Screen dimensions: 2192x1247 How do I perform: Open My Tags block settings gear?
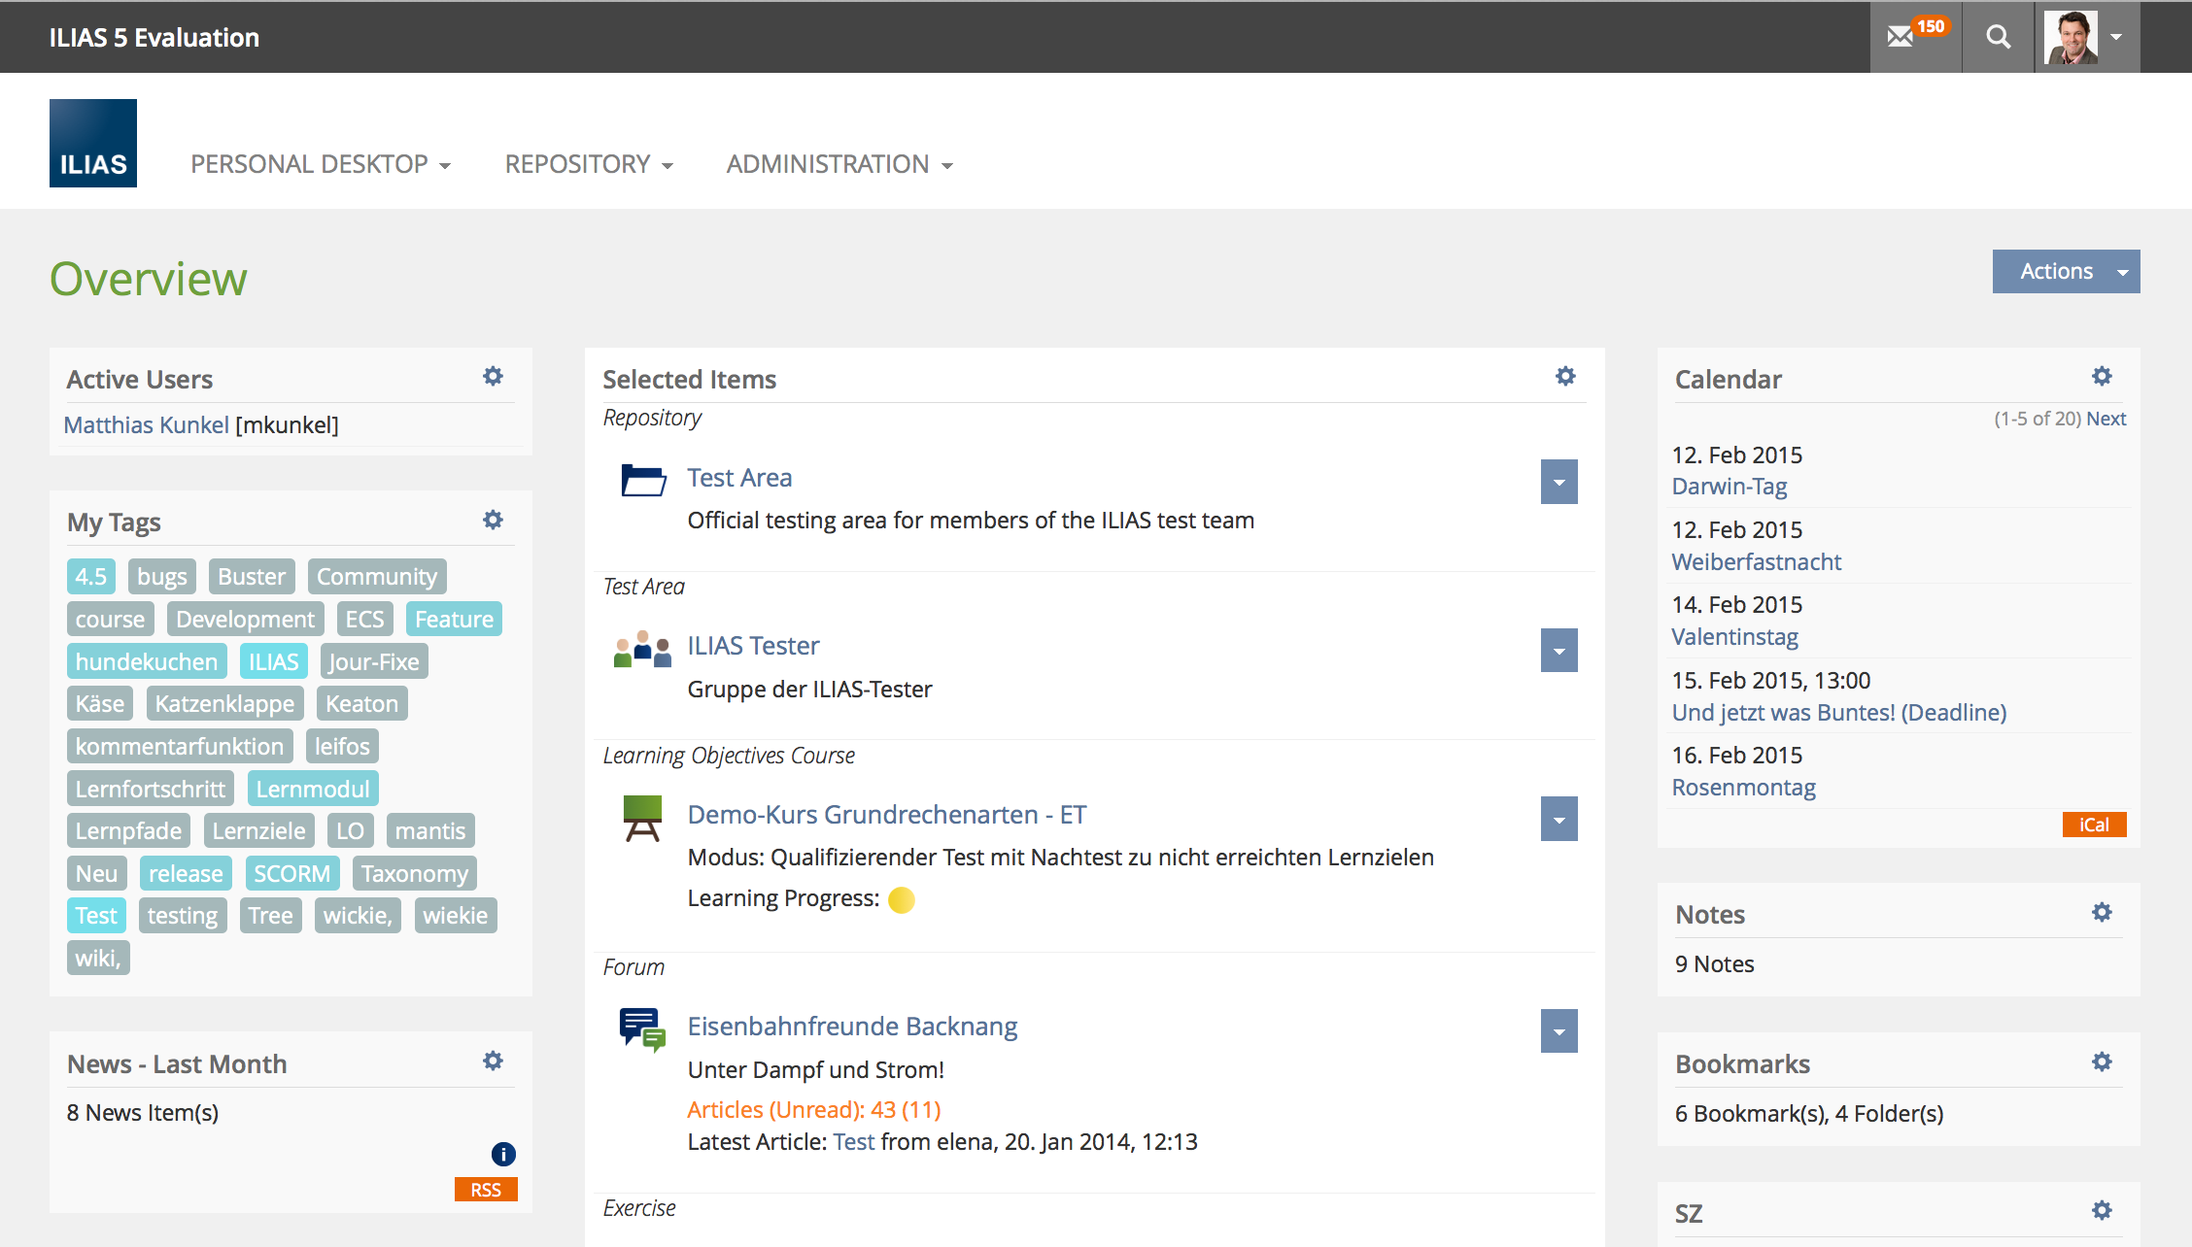[x=493, y=521]
